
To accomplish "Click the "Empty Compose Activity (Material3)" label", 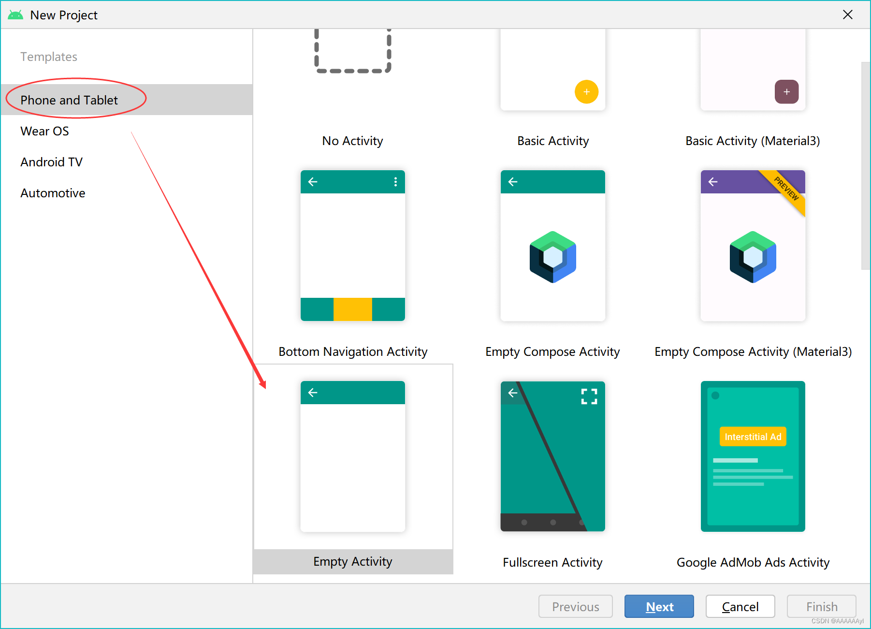I will pyautogui.click(x=753, y=351).
